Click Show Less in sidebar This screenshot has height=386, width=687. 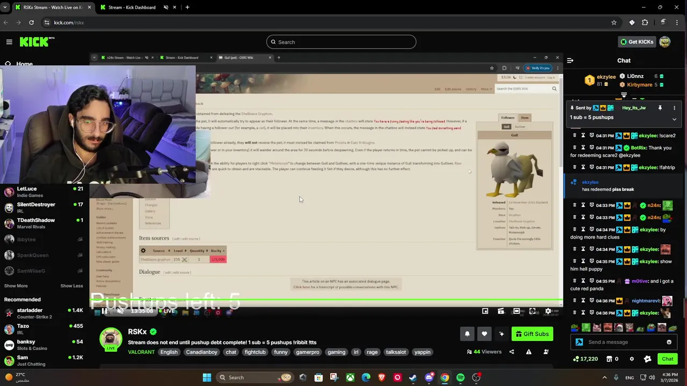point(71,286)
